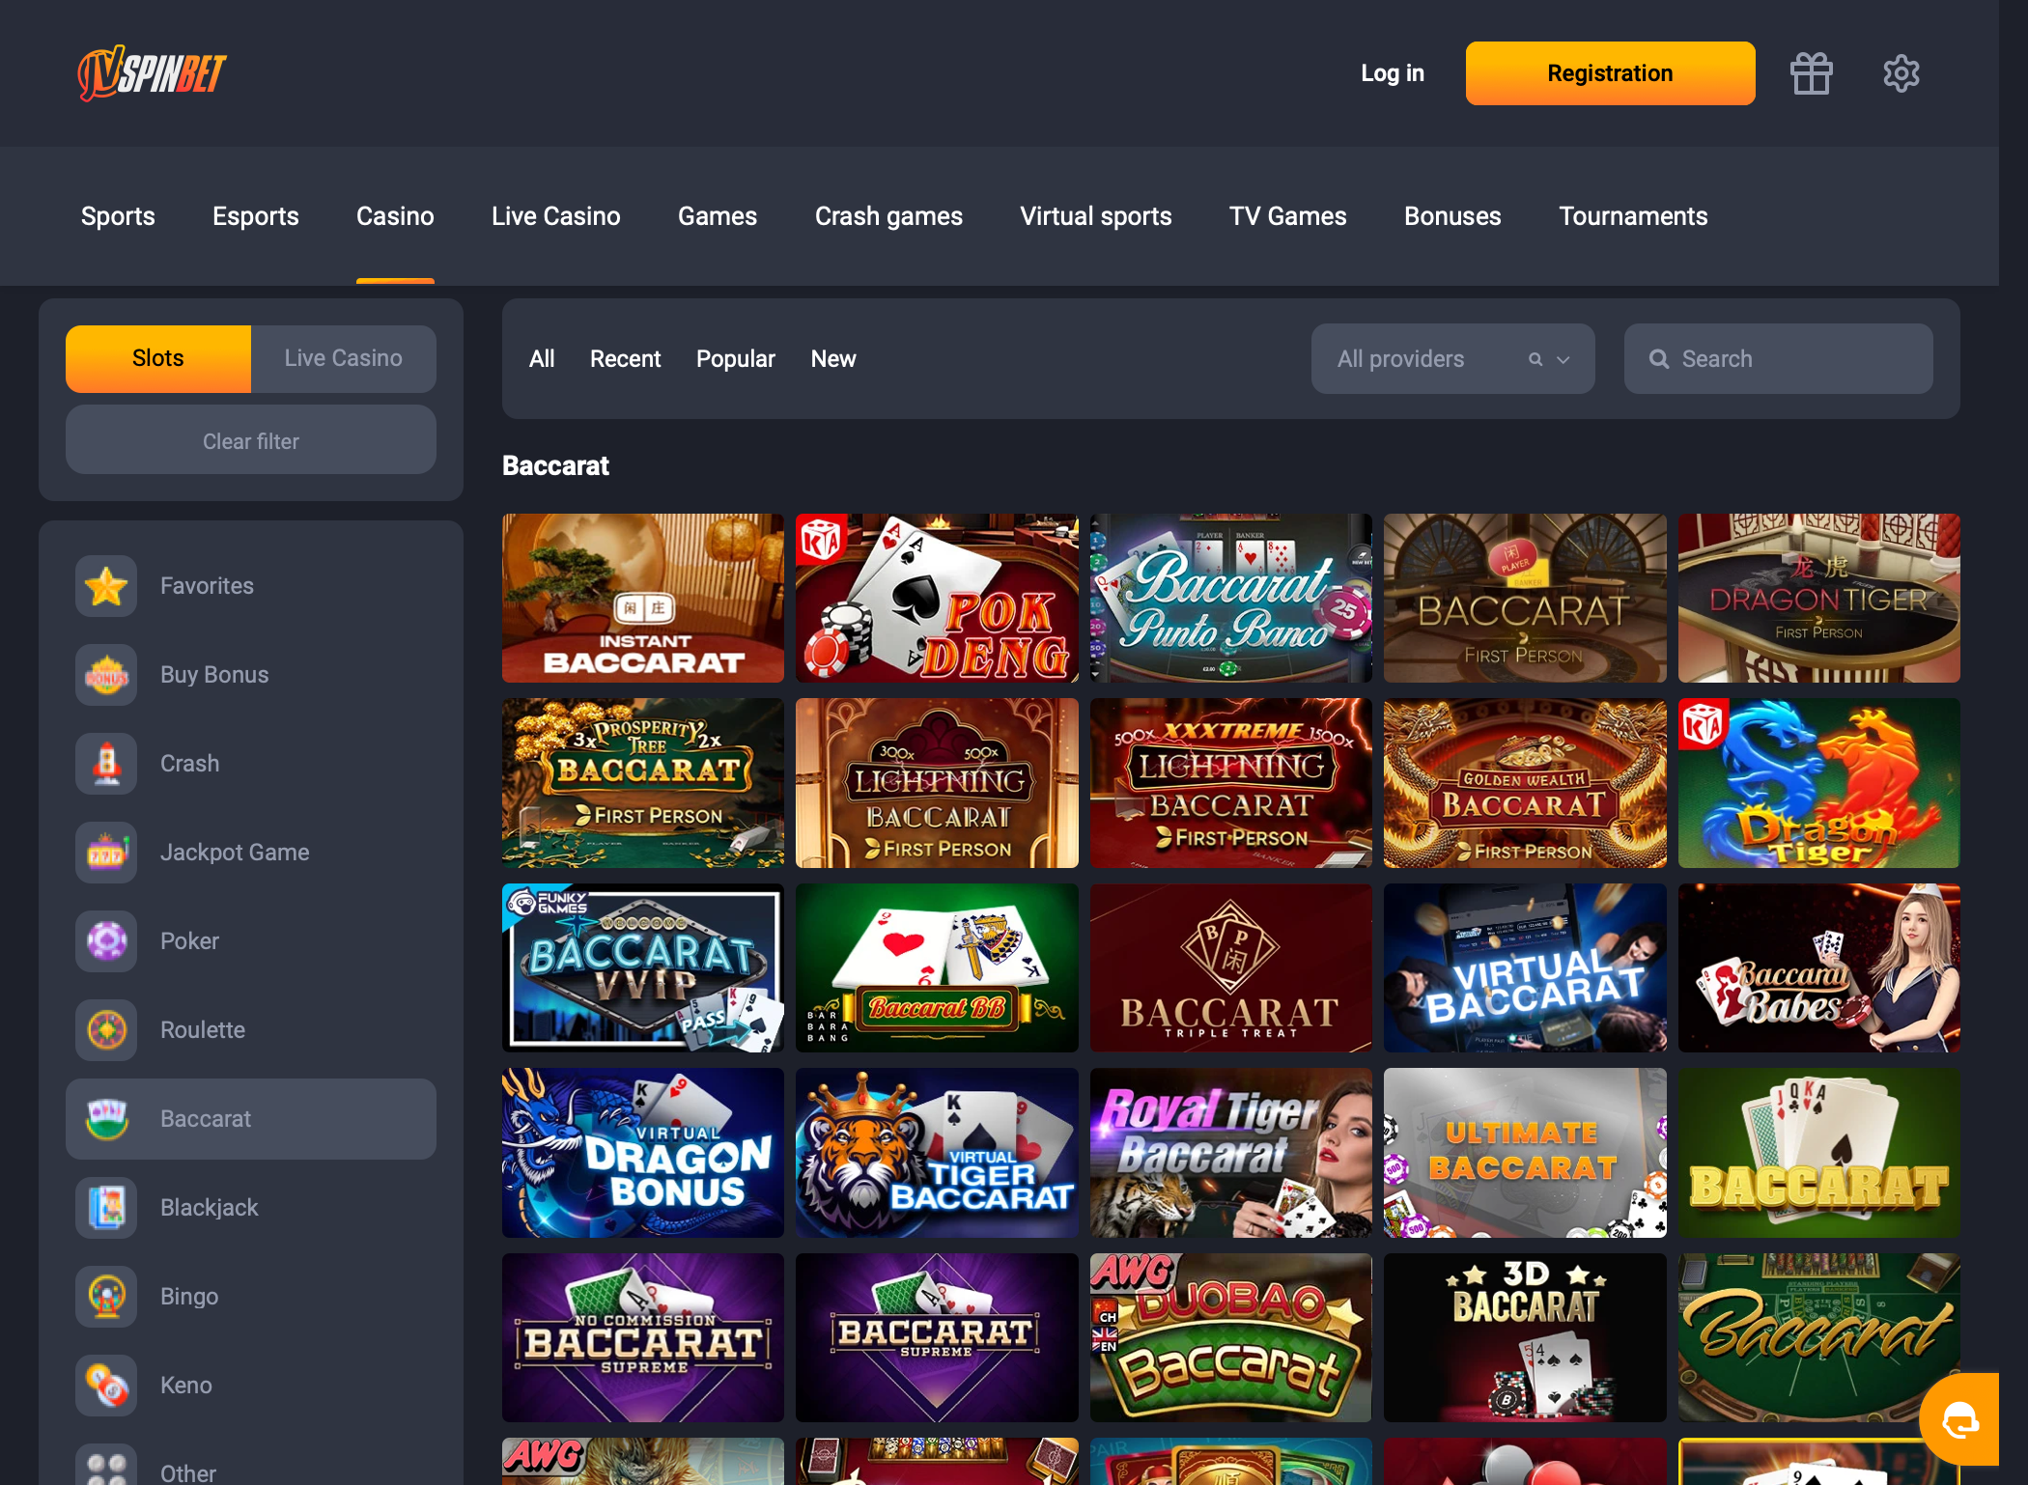Focus the game Search field
2028x1485 pixels.
point(1778,359)
